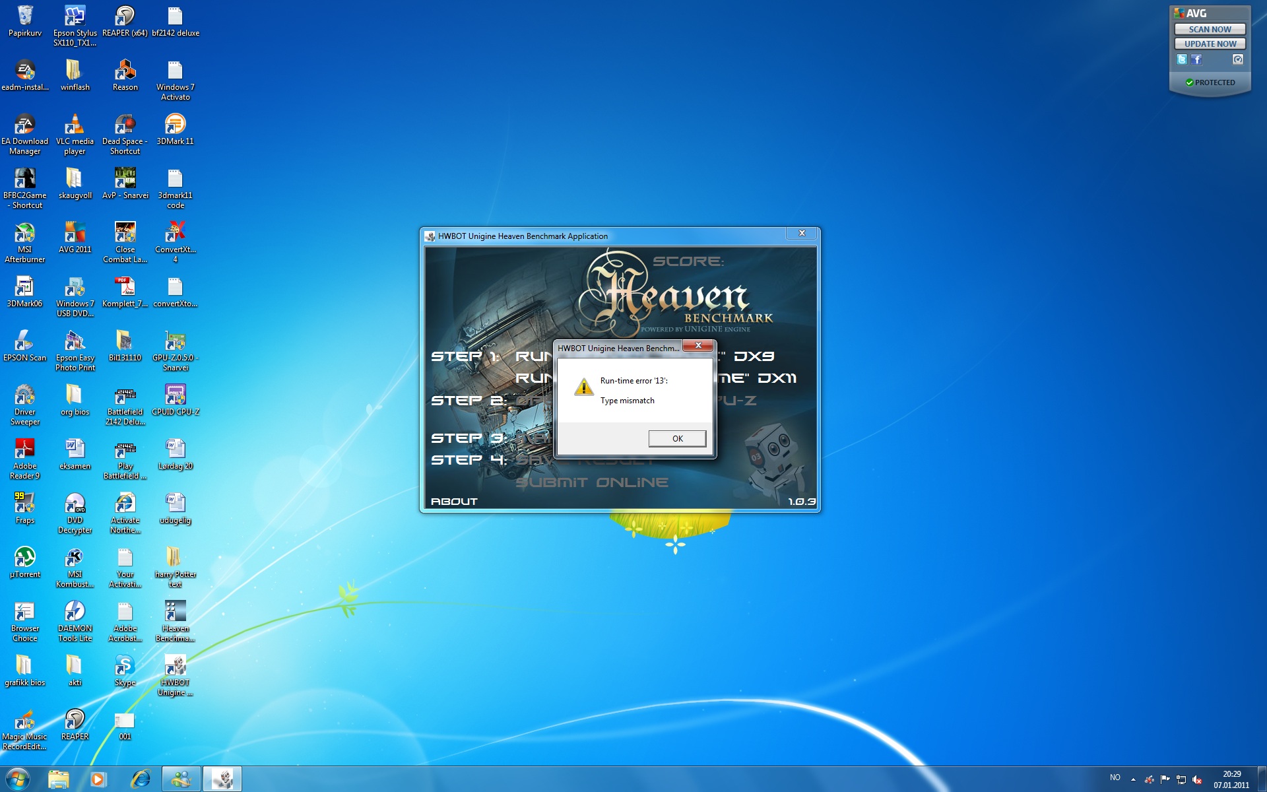Viewport: 1267px width, 792px height.
Task: Open the network icon in system tray
Action: (x=1181, y=779)
